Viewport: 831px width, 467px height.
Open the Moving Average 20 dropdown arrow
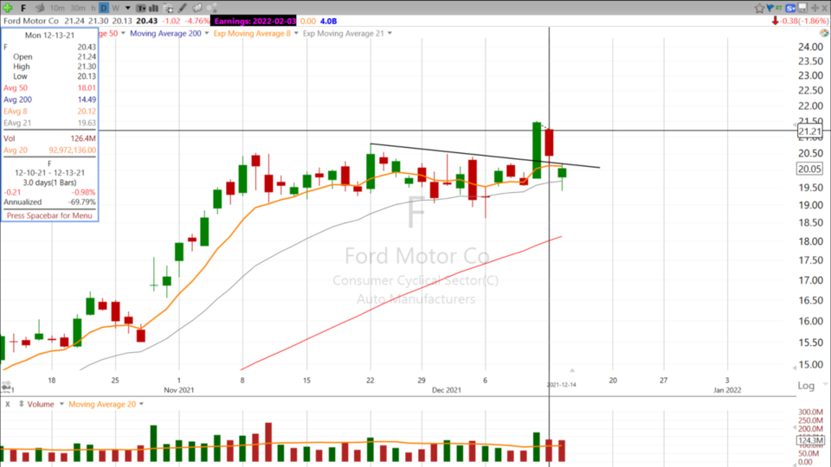(x=141, y=404)
